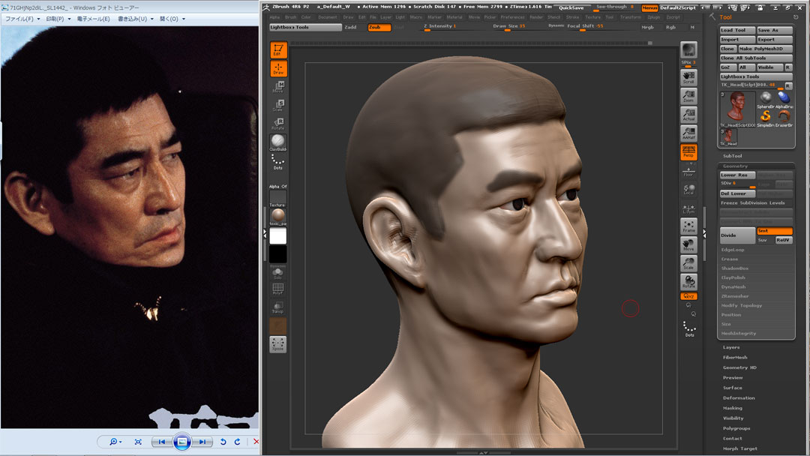This screenshot has height=456, width=810.
Task: Expand the SubTool subpalette
Action: click(733, 156)
